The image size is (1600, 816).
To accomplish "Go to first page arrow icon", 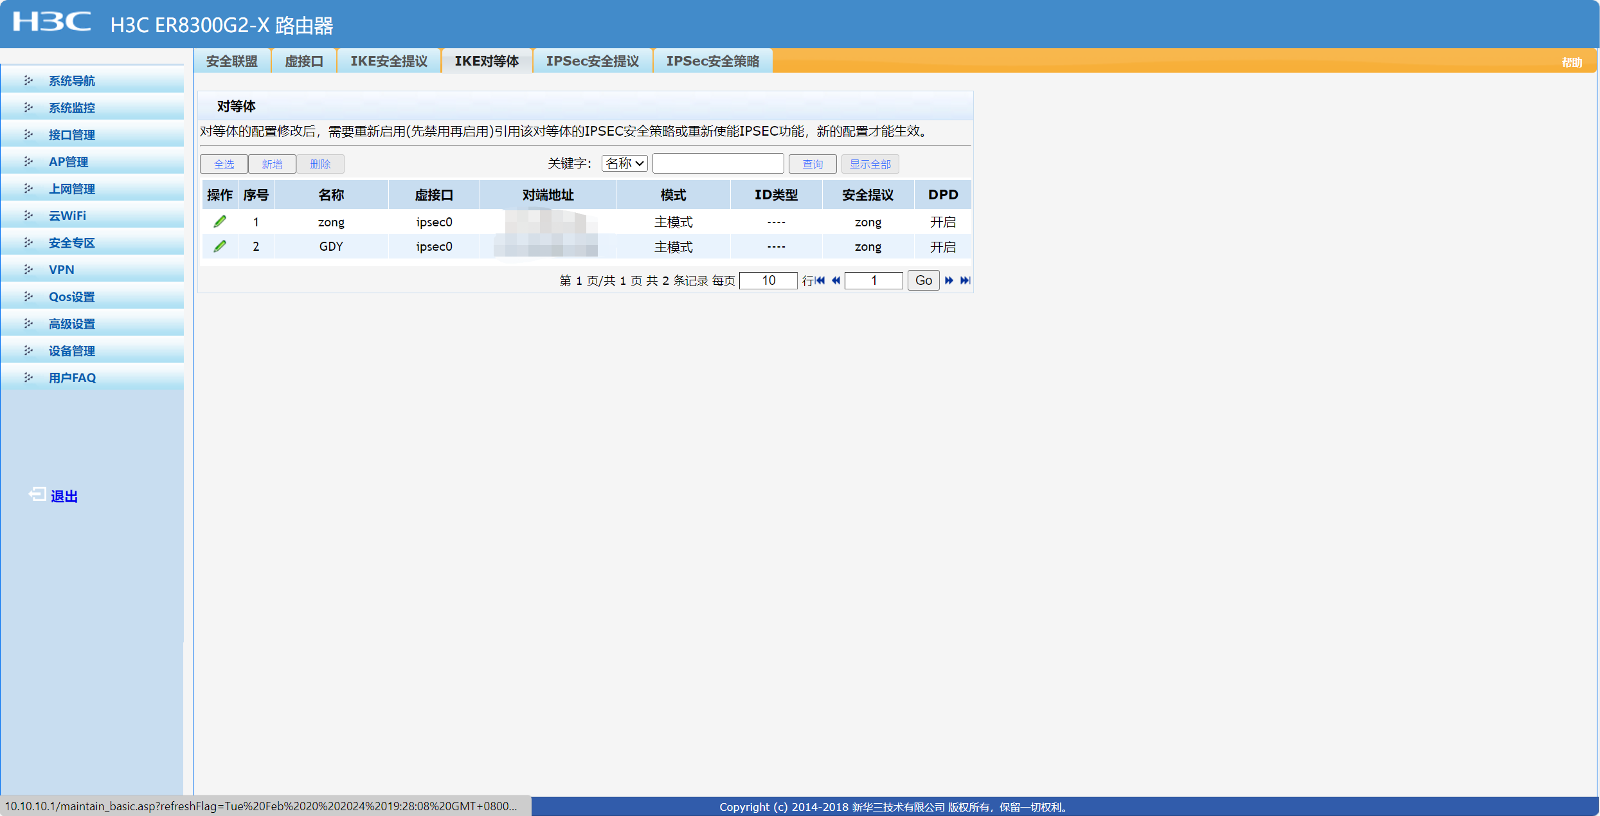I will click(x=821, y=280).
